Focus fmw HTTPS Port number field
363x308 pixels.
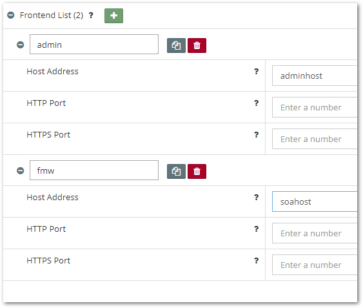click(x=315, y=265)
